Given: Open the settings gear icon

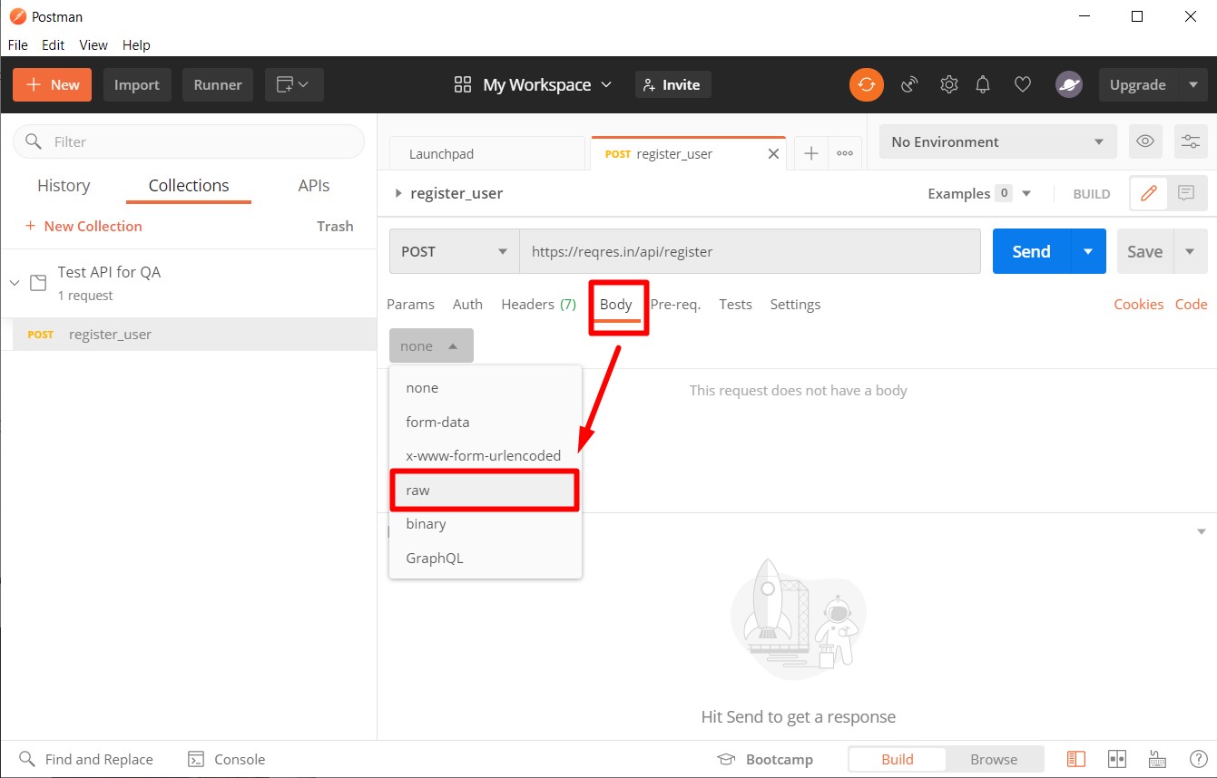Looking at the screenshot, I should [948, 84].
